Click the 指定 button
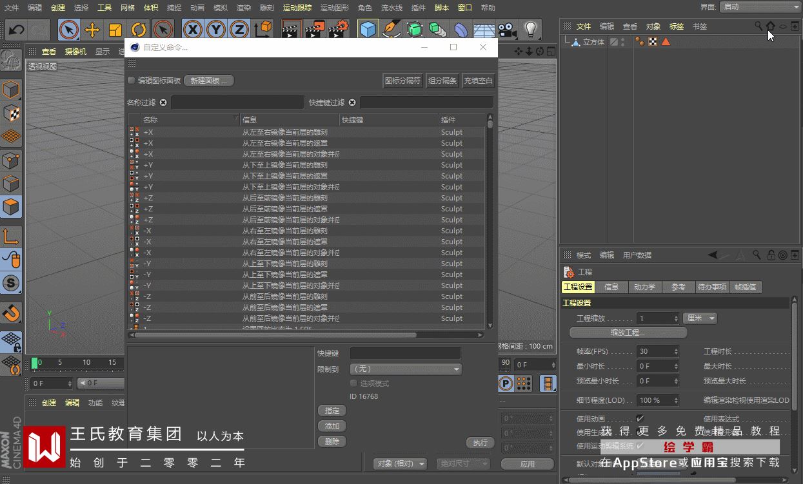 (x=332, y=411)
